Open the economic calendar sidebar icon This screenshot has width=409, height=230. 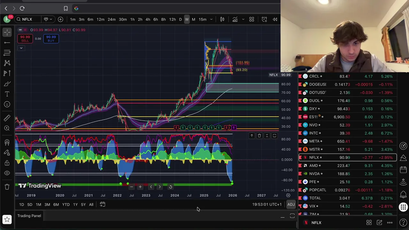(x=404, y=169)
